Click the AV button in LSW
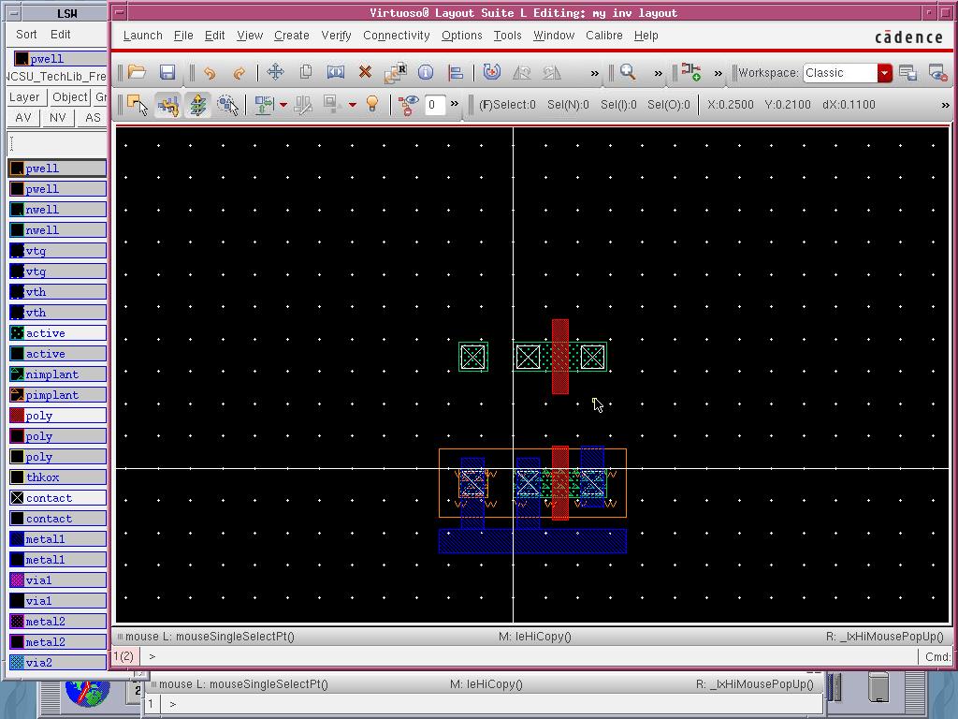The height and width of the screenshot is (719, 958). pos(23,117)
